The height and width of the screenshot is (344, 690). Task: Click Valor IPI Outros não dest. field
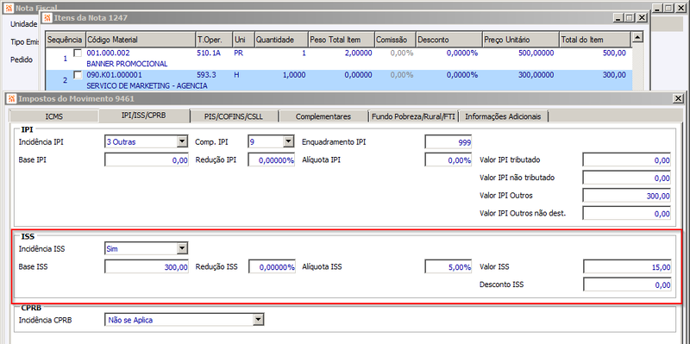[x=627, y=213]
